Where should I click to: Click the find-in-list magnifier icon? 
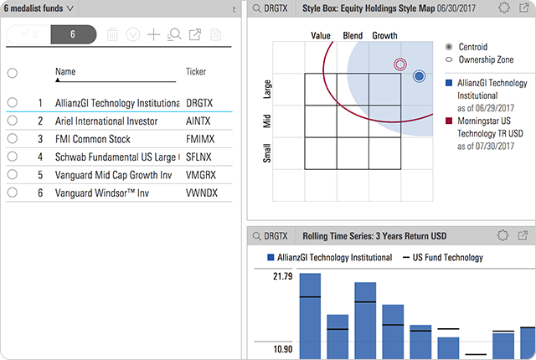pyautogui.click(x=173, y=35)
